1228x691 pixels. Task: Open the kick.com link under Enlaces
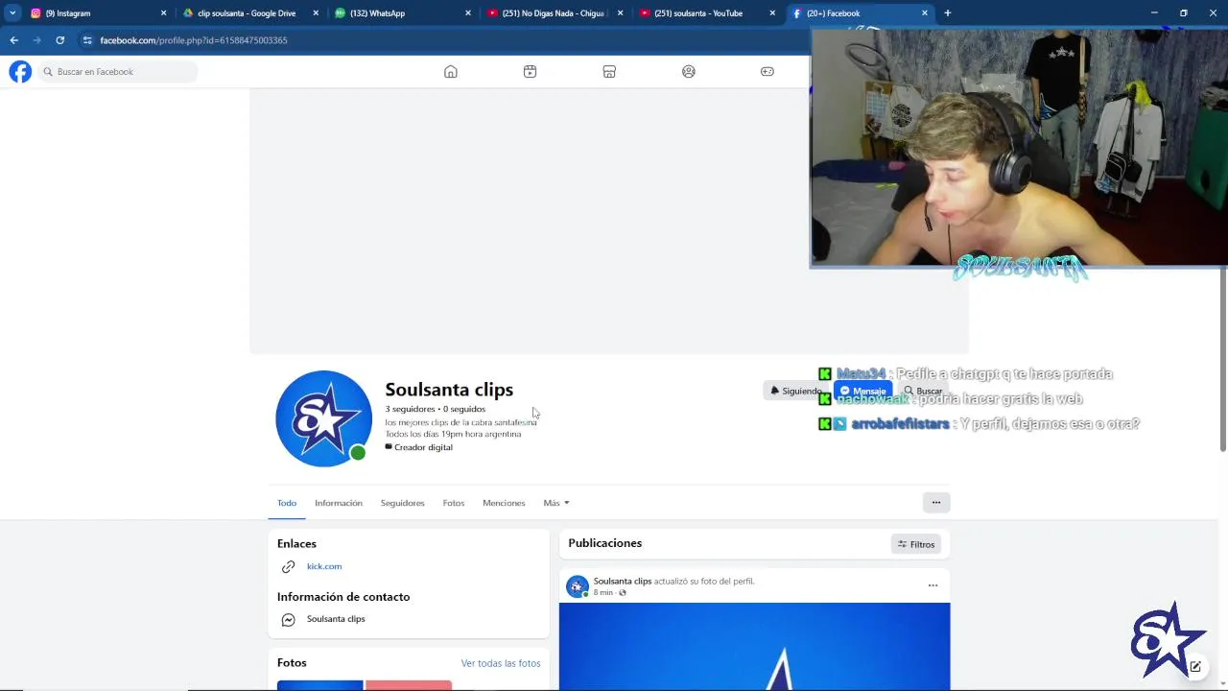click(324, 566)
